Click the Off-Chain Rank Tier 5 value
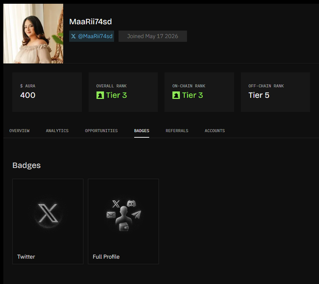Viewport: 319px width, 284px height. [259, 95]
